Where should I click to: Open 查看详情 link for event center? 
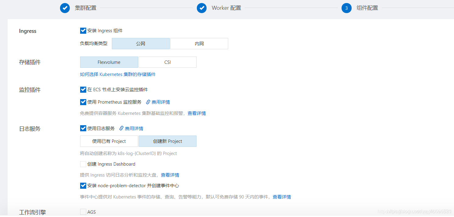click(282, 197)
